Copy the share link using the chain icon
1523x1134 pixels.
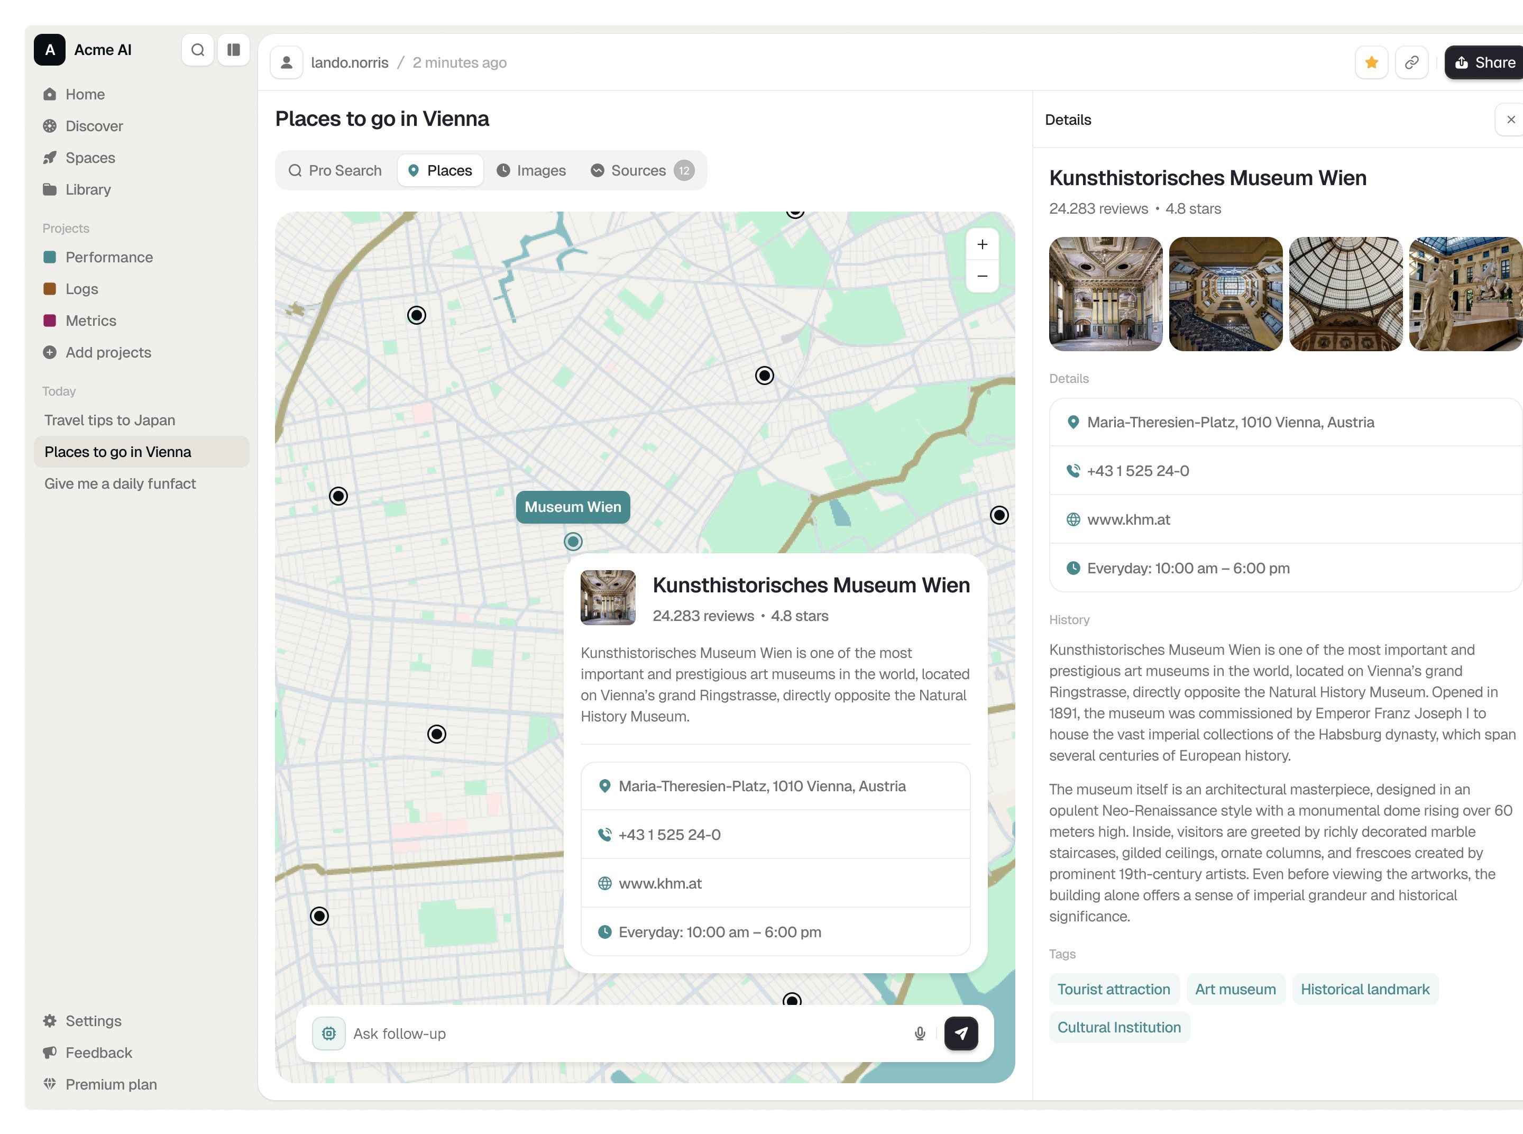[1412, 62]
